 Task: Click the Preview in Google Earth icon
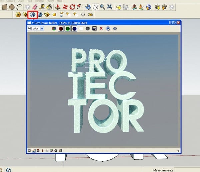(x=149, y=7)
